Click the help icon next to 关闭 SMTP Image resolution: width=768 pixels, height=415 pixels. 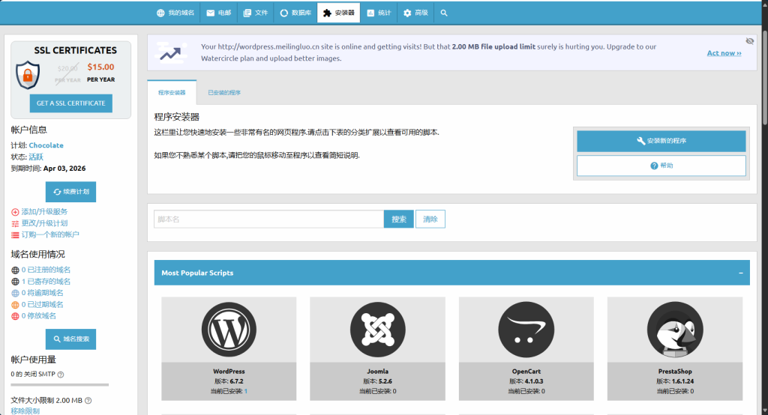click(x=61, y=375)
